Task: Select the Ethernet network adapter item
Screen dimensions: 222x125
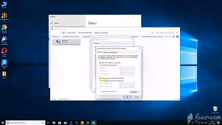Action: pyautogui.click(x=66, y=42)
